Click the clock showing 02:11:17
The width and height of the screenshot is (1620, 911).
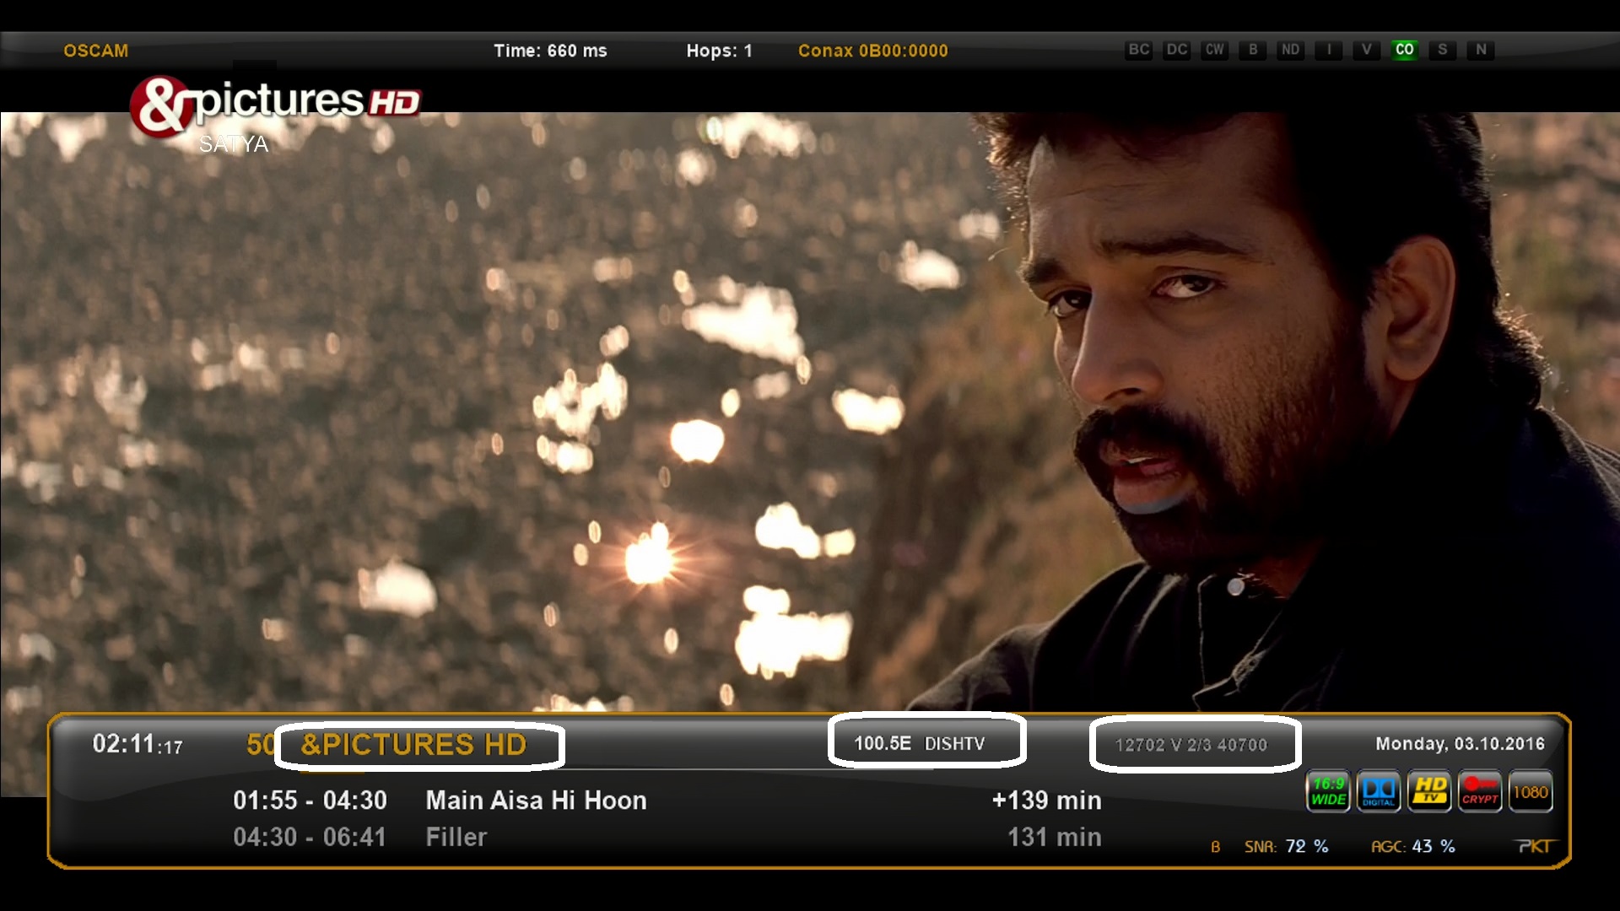(x=138, y=744)
